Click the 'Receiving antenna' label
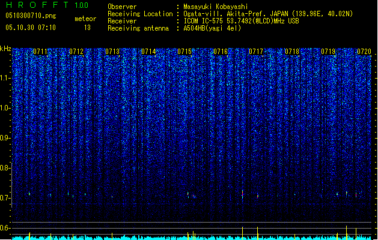Image resolution: width=378 pixels, height=240 pixels. tap(138, 28)
